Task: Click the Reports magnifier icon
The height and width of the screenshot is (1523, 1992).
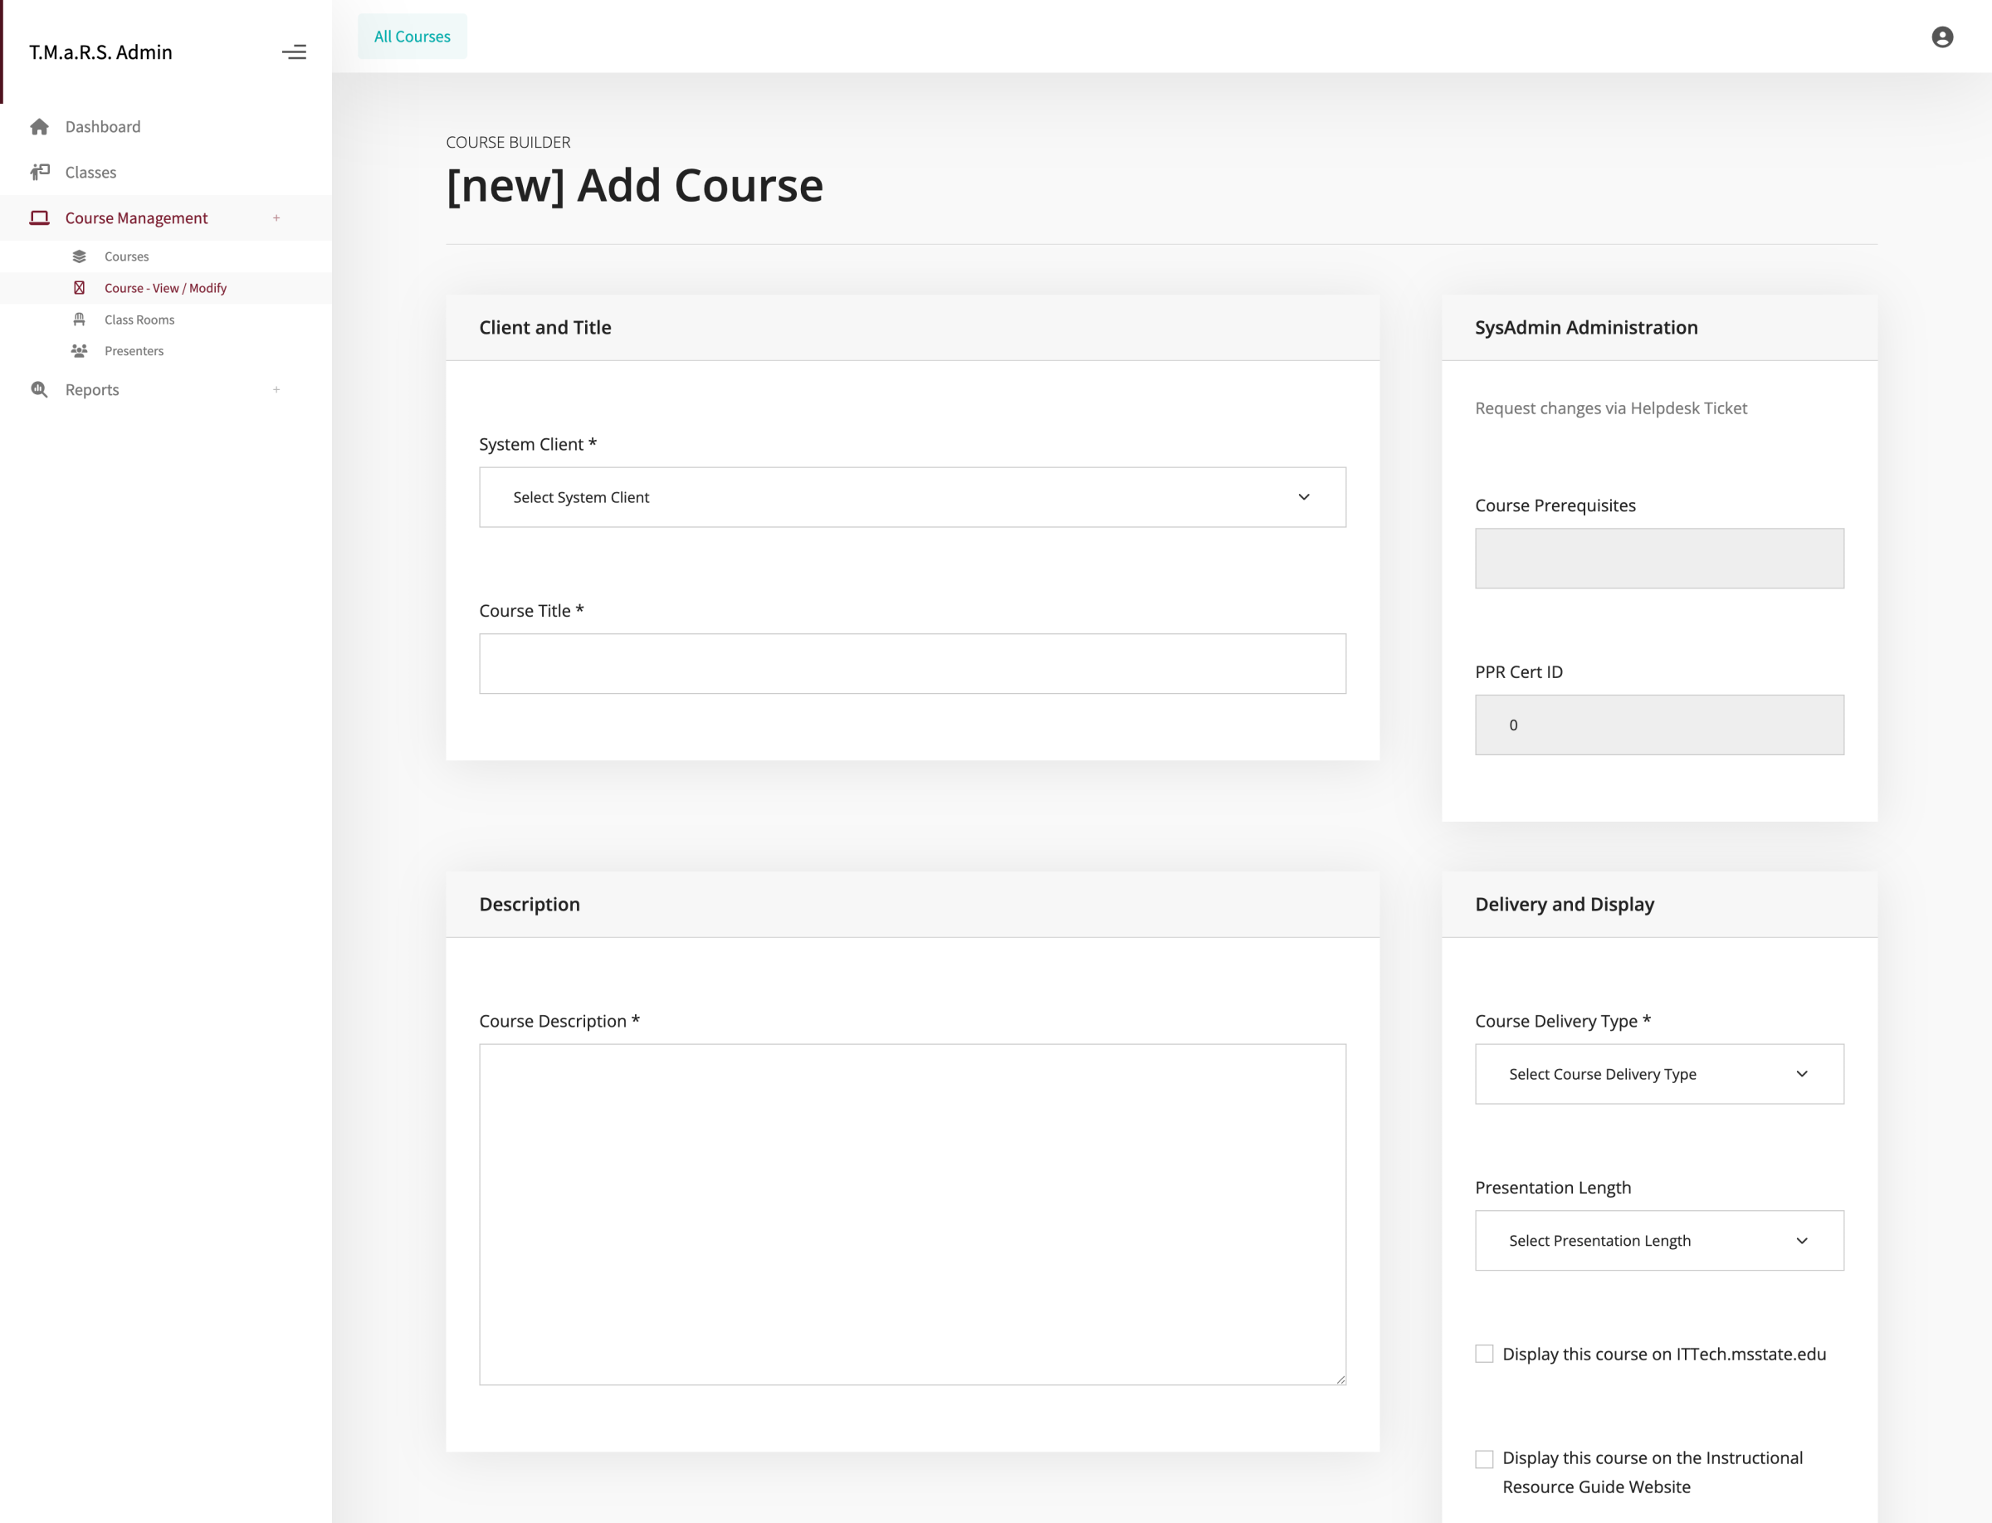Action: 40,389
